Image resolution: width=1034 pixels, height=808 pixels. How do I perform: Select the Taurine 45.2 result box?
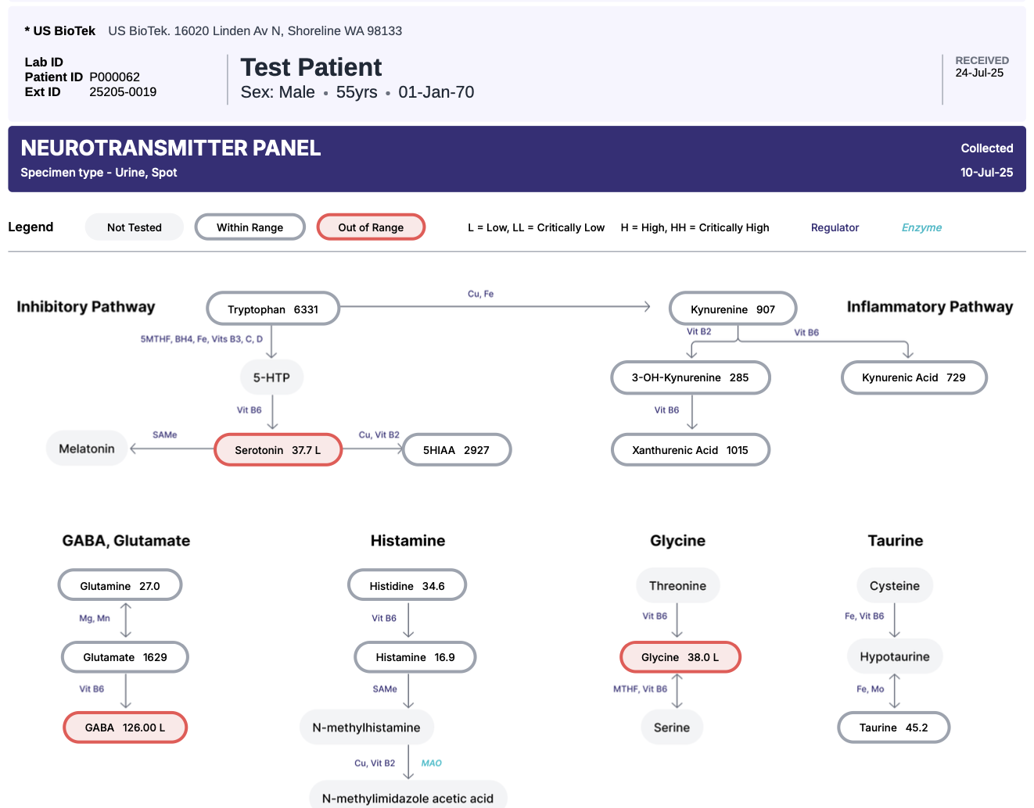(x=893, y=728)
